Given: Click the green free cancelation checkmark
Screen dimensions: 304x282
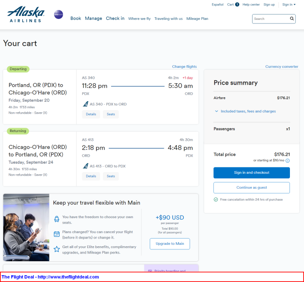Looking at the screenshot, I should tap(216, 200).
